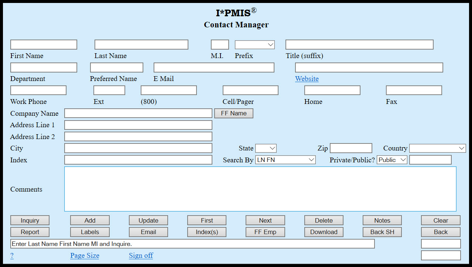Click the Update button
472x267 pixels.
(x=148, y=220)
